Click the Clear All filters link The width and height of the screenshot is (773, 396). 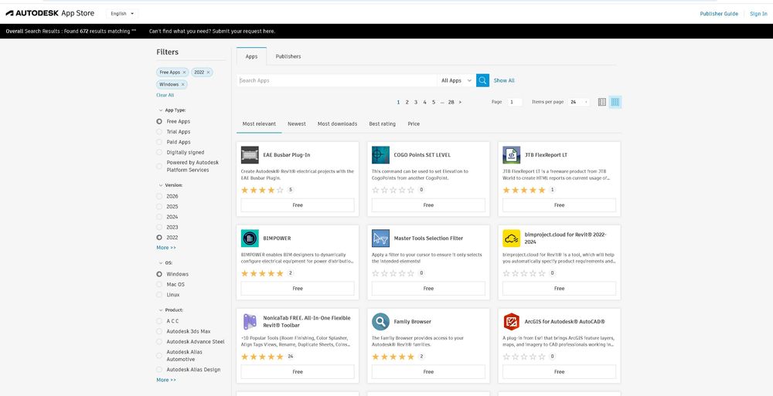pos(165,95)
